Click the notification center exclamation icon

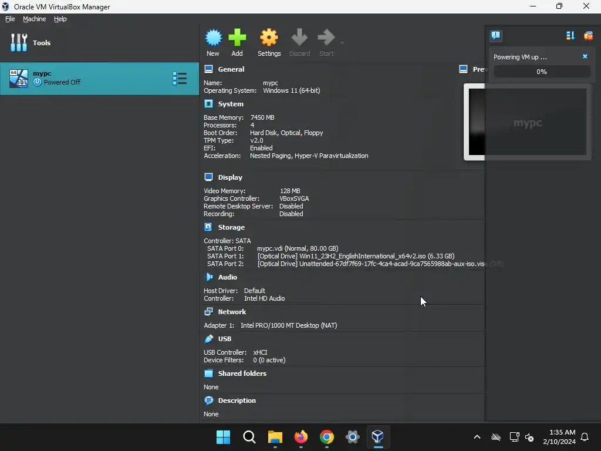pos(495,36)
